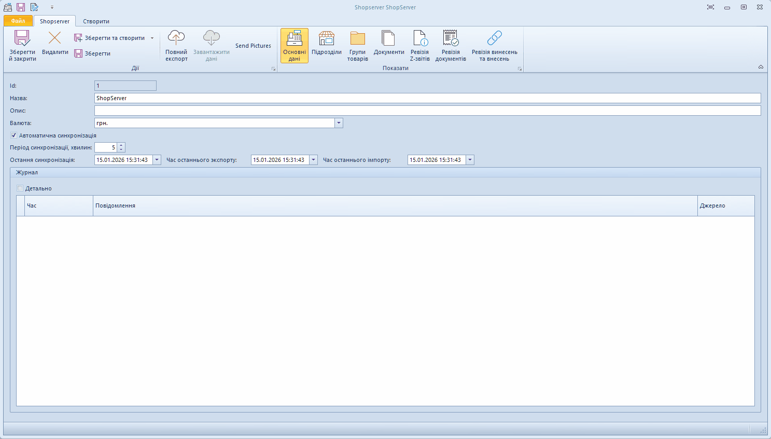Screen dimensions: 771x439
Task: Click the 'Send Pictures' button
Action: click(253, 46)
